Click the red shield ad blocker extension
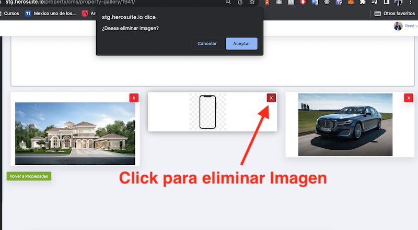418x230 pixels. click(303, 2)
